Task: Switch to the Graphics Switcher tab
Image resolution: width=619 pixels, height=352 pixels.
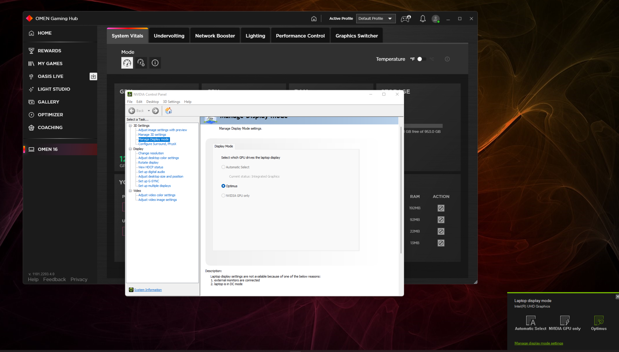Action: (x=357, y=36)
